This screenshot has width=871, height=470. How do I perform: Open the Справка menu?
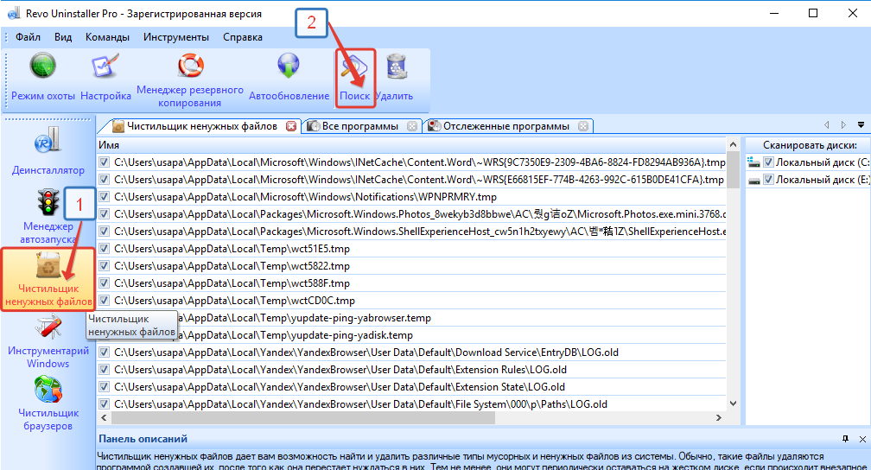click(243, 37)
